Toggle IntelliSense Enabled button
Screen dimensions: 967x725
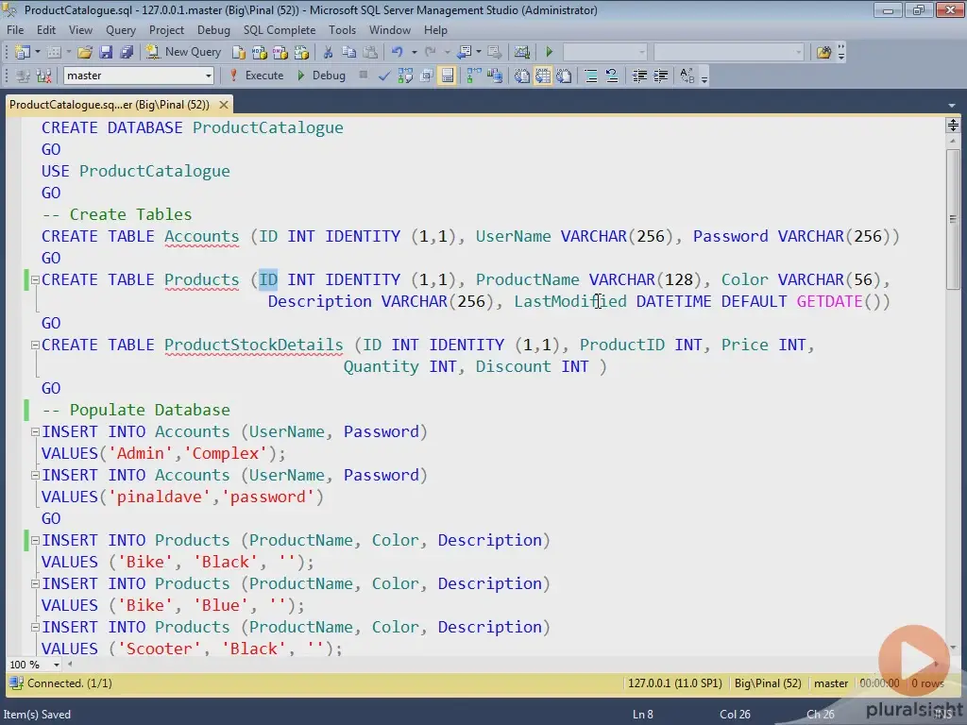447,76
